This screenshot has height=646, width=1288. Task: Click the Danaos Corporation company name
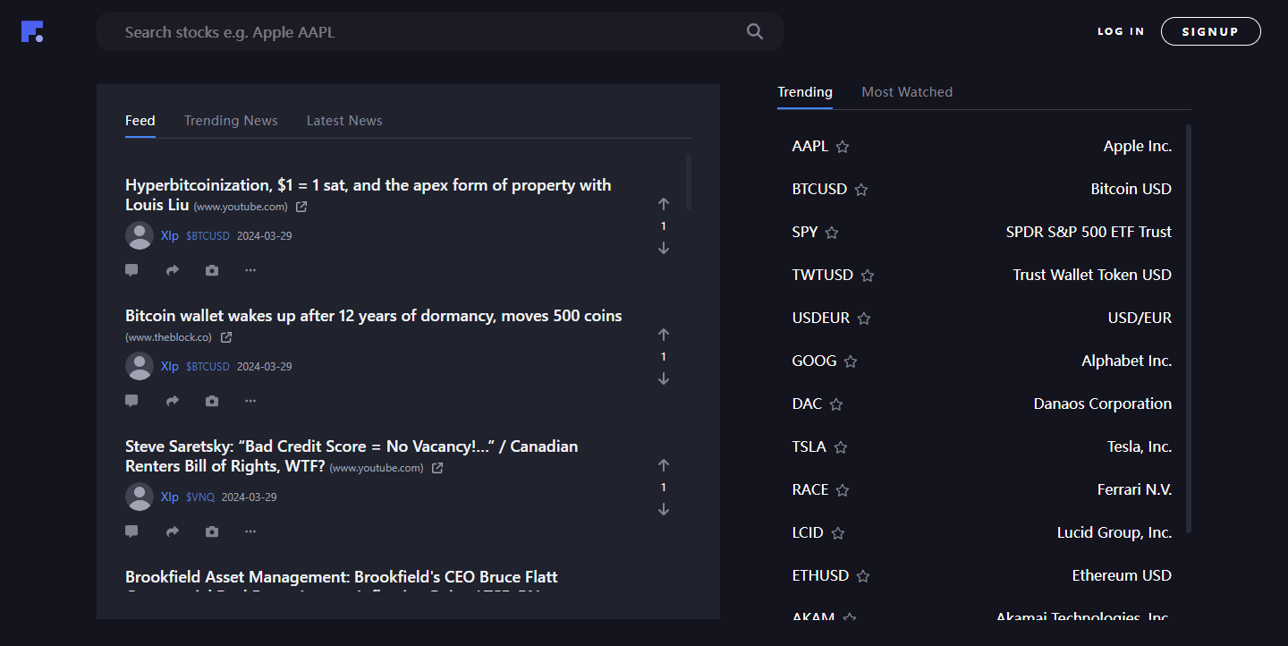point(1103,404)
